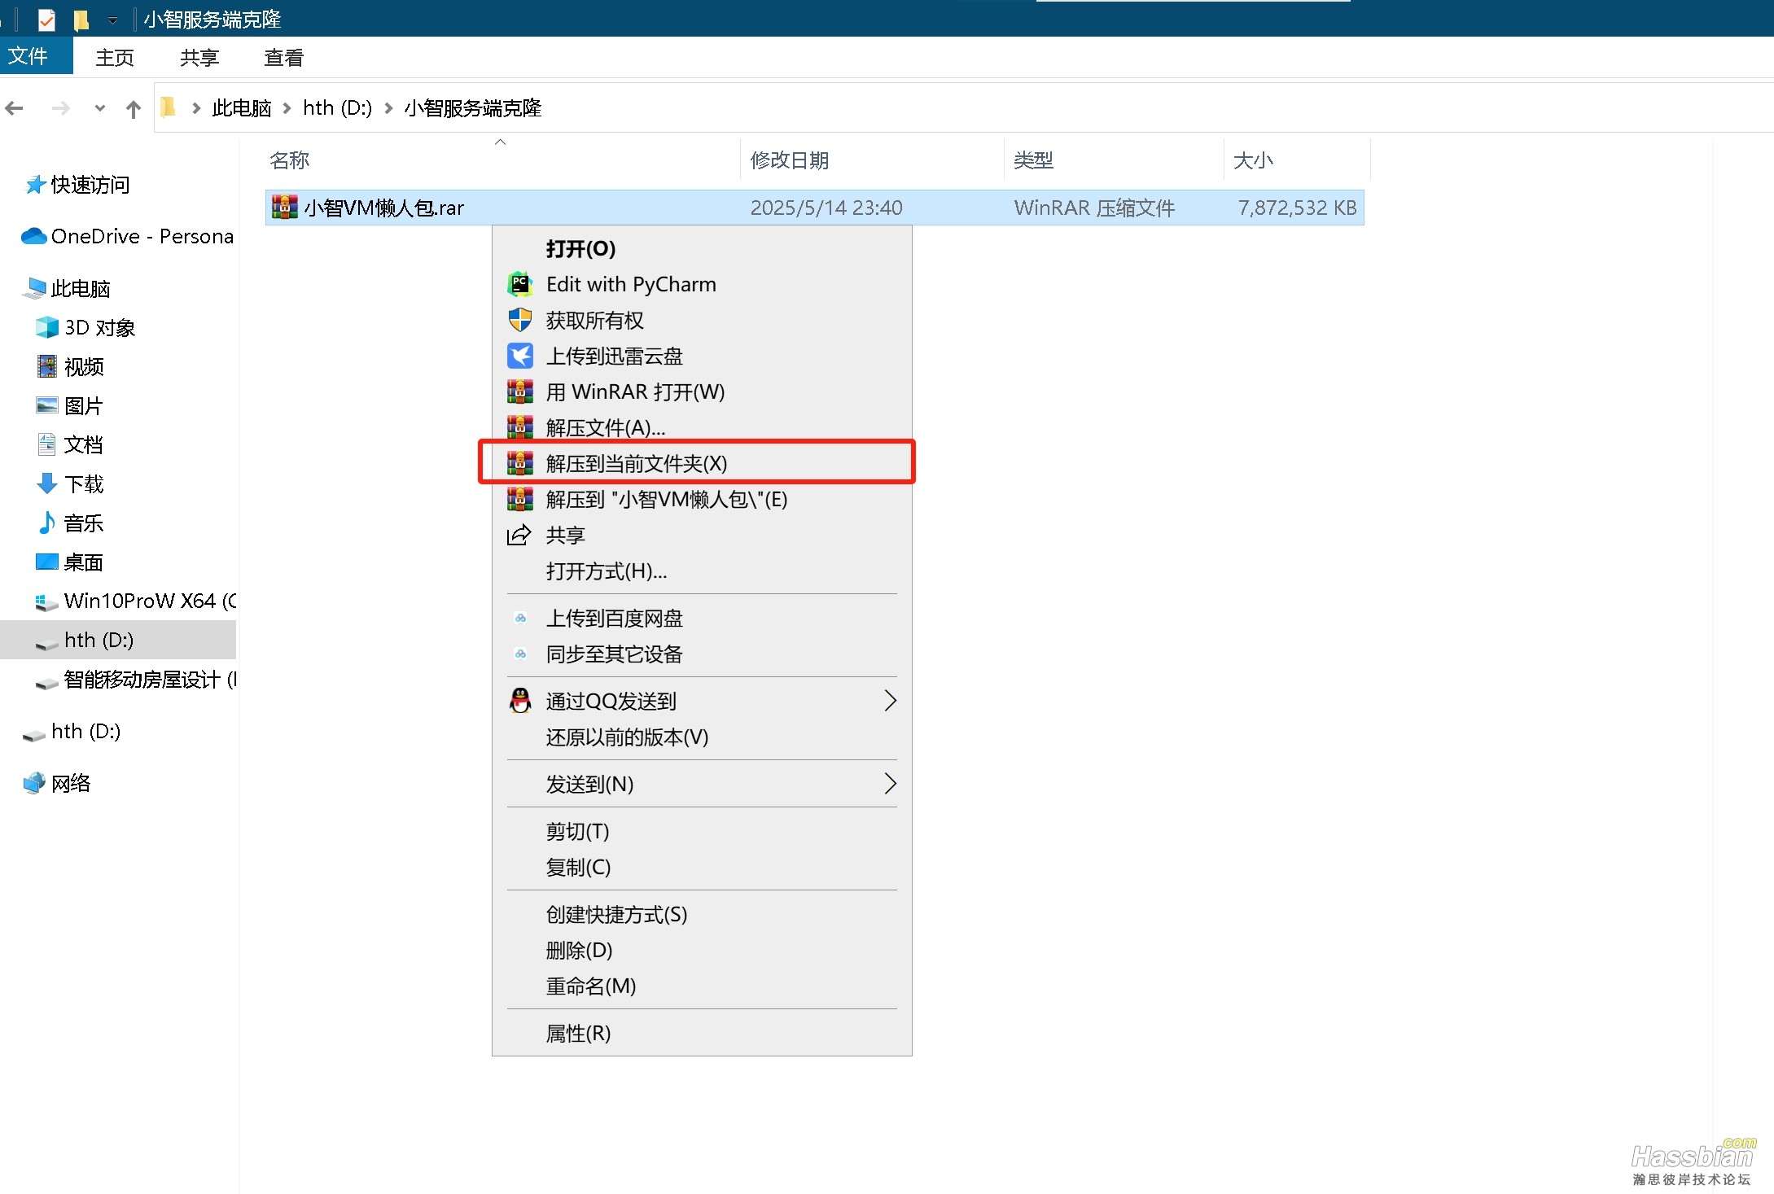Click WinRAR icon beside 解压文件(A)...
The image size is (1774, 1194).
coord(520,426)
